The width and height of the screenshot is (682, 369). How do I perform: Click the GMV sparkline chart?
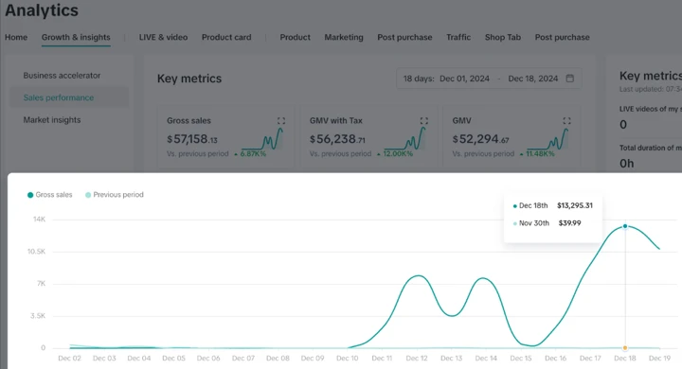click(547, 139)
